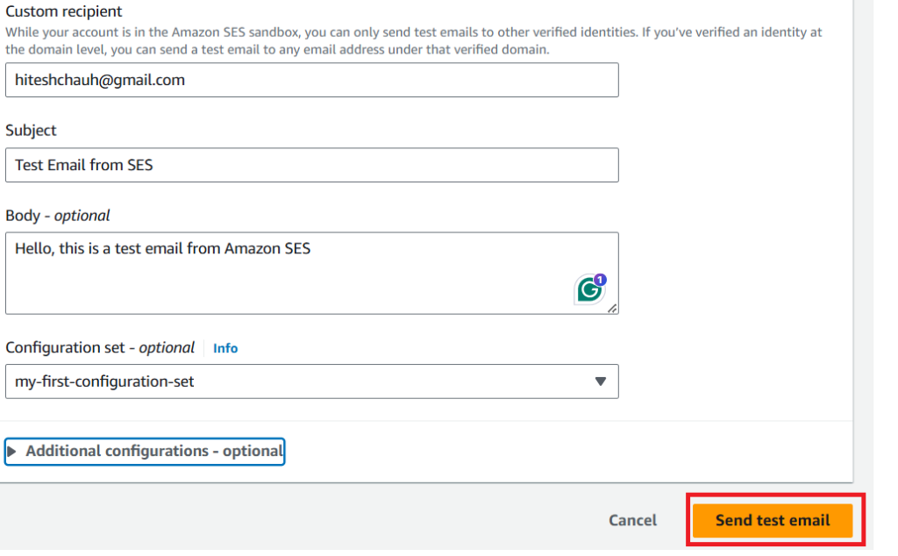898x556 pixels.
Task: Click the Amazon SES sandbox description text
Action: pos(412,40)
